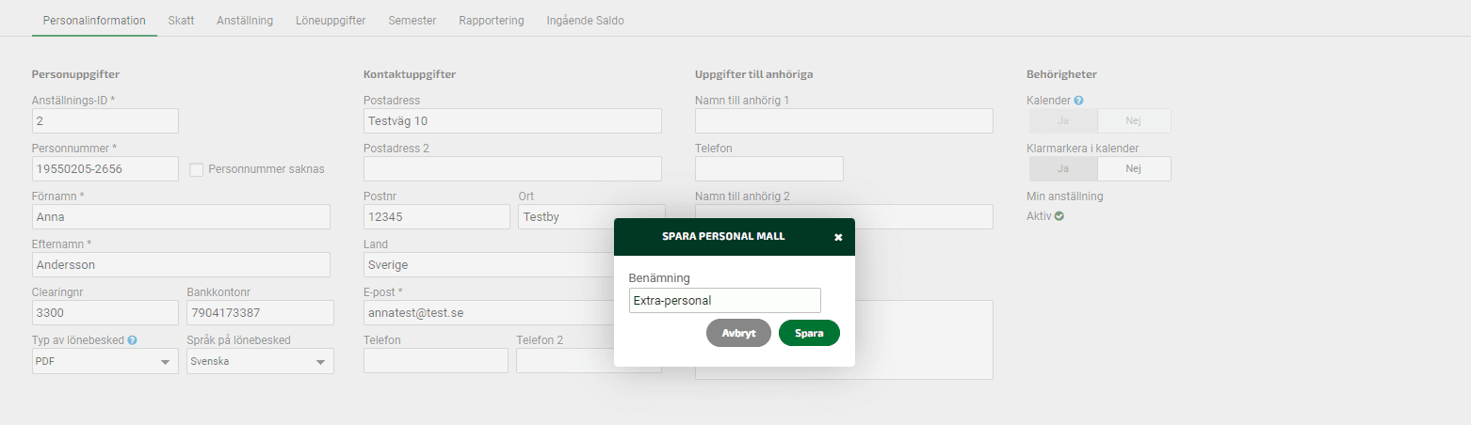Expand the Språk på lönebesked dropdown
Screen dimensions: 1471x425
pyautogui.click(x=260, y=361)
